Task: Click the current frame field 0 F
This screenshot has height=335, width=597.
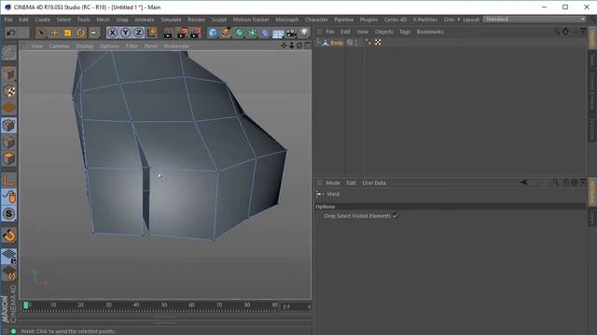Action: [296, 307]
